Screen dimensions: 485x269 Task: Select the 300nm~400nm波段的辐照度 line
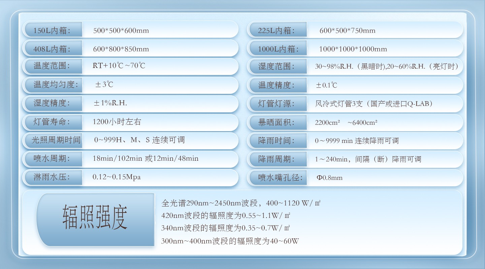[230, 241]
